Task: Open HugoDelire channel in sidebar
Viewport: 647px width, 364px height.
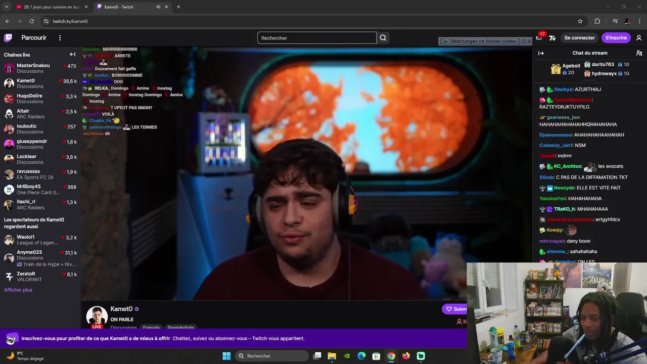Action: pos(40,99)
